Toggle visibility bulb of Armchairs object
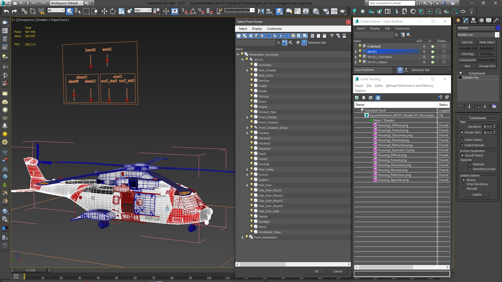This screenshot has height=282, width=502. pos(252,65)
